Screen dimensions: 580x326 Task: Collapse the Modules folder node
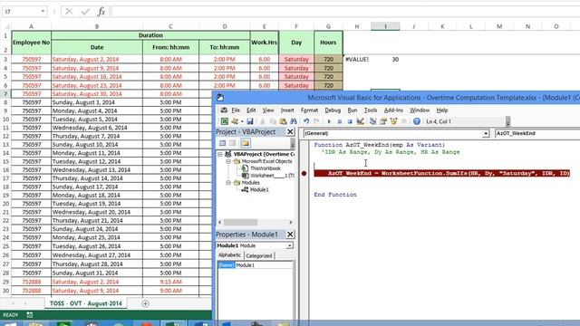[228, 183]
